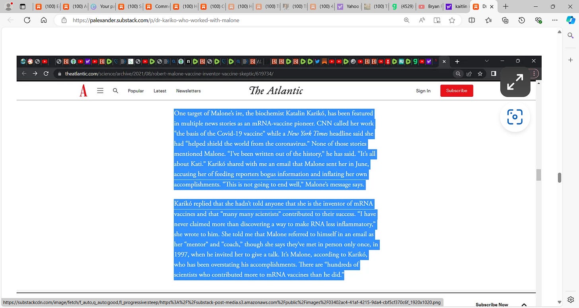Viewport: 579px width, 308px height.
Task: Switch to the "Comme" tab
Action: (x=157, y=6)
